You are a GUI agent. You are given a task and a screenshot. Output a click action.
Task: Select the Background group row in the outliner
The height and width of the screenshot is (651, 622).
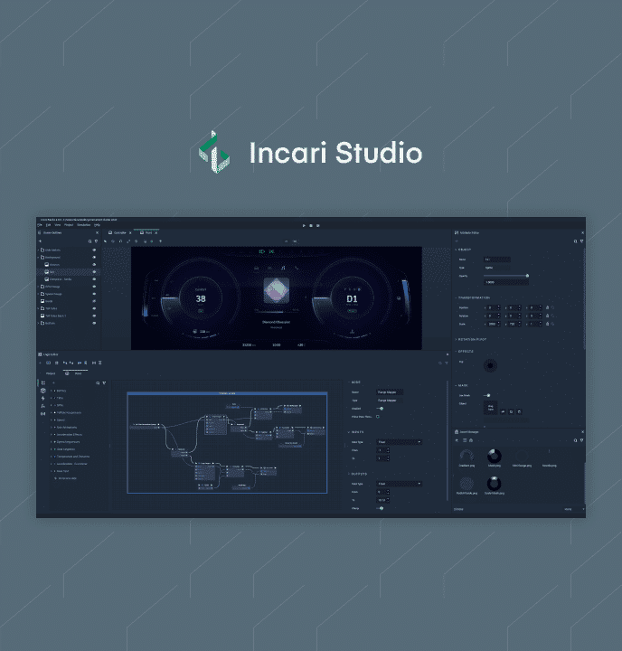[69, 258]
